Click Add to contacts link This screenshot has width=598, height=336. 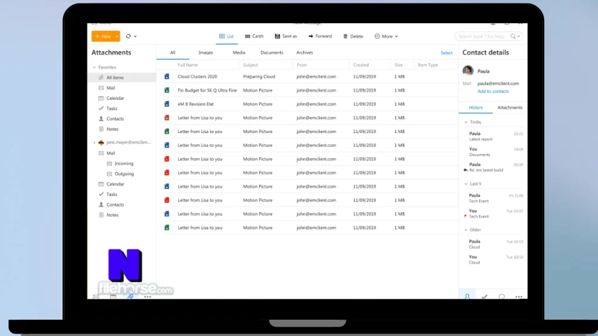pos(493,92)
